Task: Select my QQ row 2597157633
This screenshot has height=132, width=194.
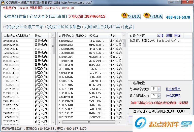Action: tap(26, 57)
